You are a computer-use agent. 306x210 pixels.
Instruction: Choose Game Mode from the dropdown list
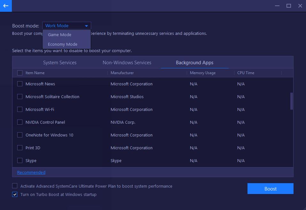[67, 35]
